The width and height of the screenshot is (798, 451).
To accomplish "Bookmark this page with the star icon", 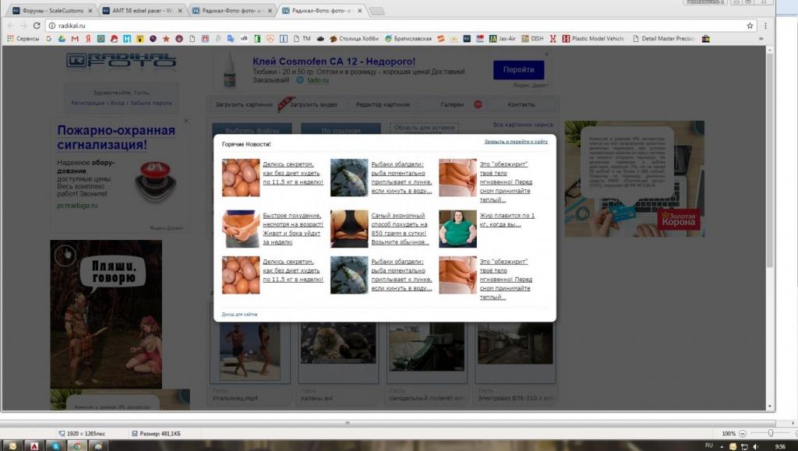I will click(750, 26).
